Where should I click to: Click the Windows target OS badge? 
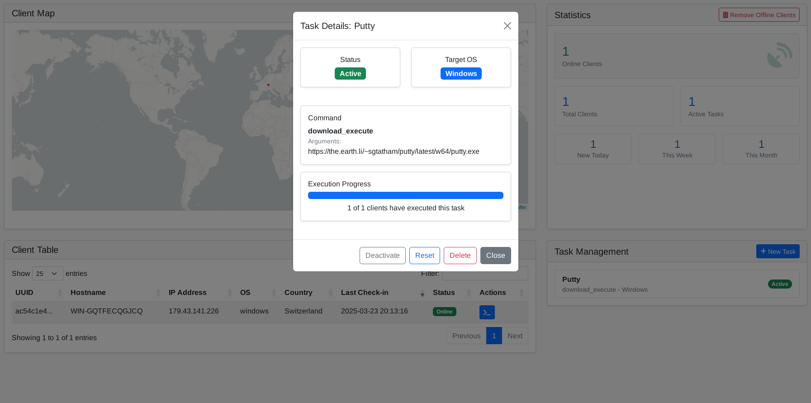click(x=461, y=74)
